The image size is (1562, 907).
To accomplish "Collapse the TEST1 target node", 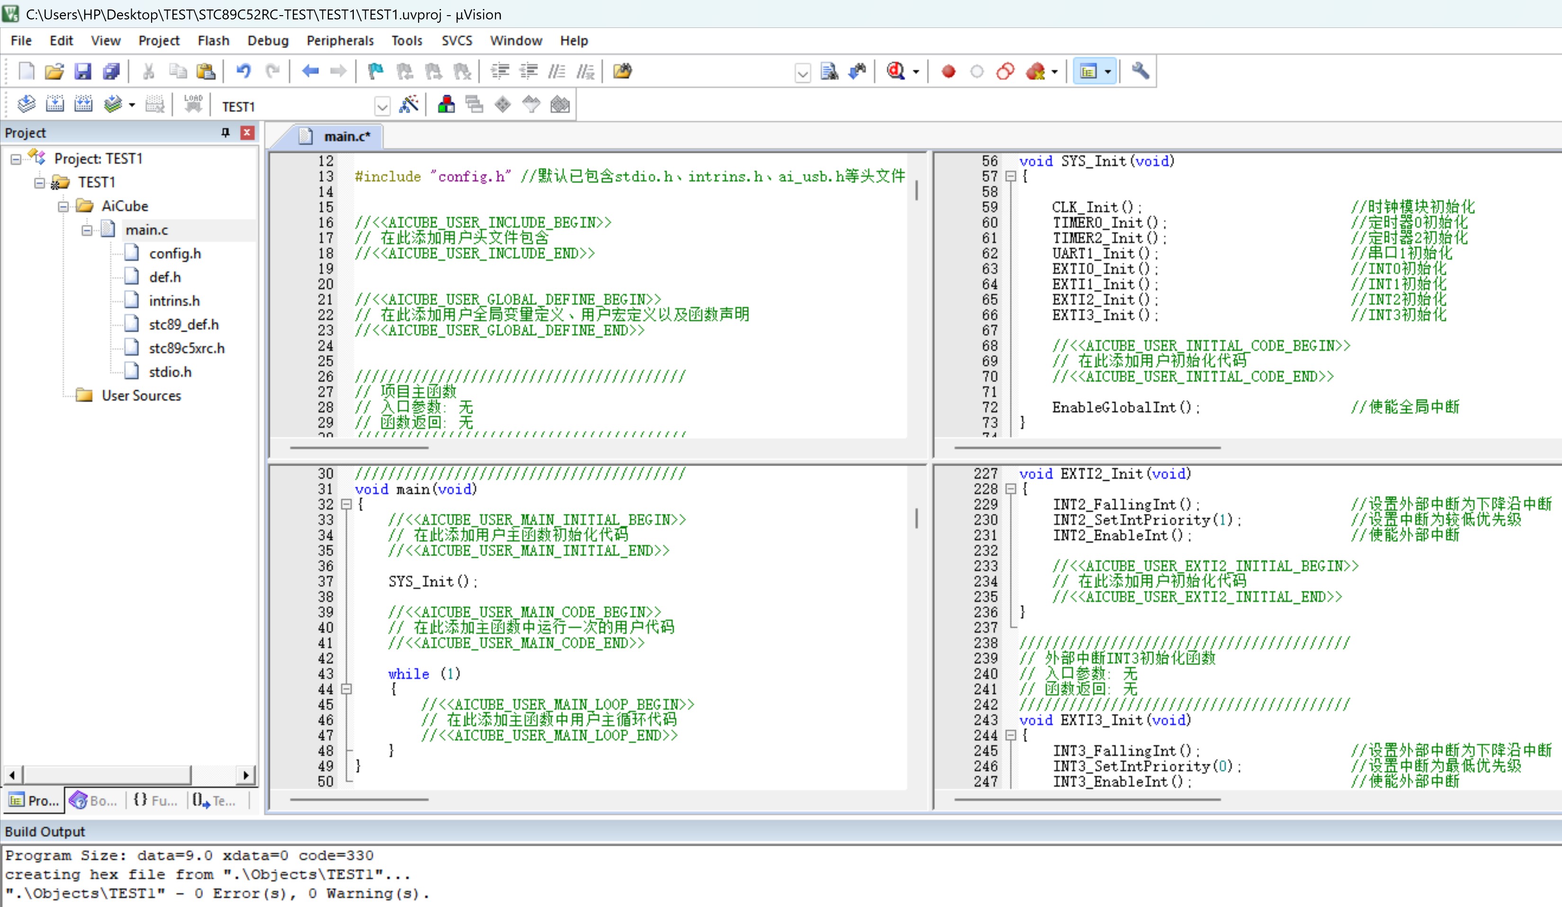I will [40, 183].
